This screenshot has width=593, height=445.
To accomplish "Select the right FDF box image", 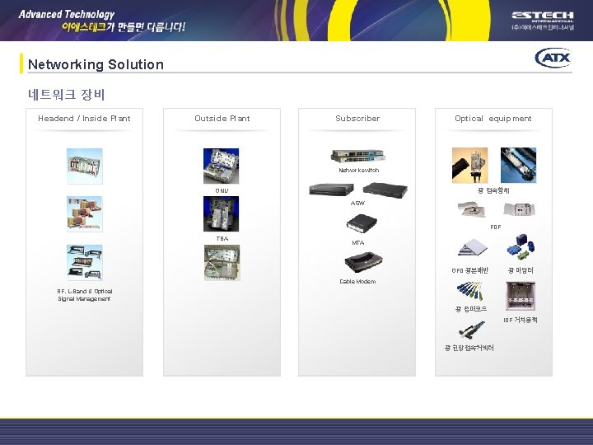I will tap(519, 209).
